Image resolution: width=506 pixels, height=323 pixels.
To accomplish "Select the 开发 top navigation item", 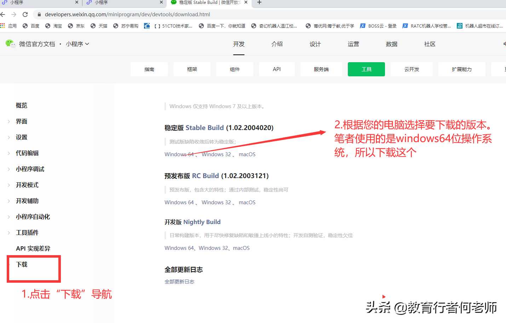I will coord(239,44).
